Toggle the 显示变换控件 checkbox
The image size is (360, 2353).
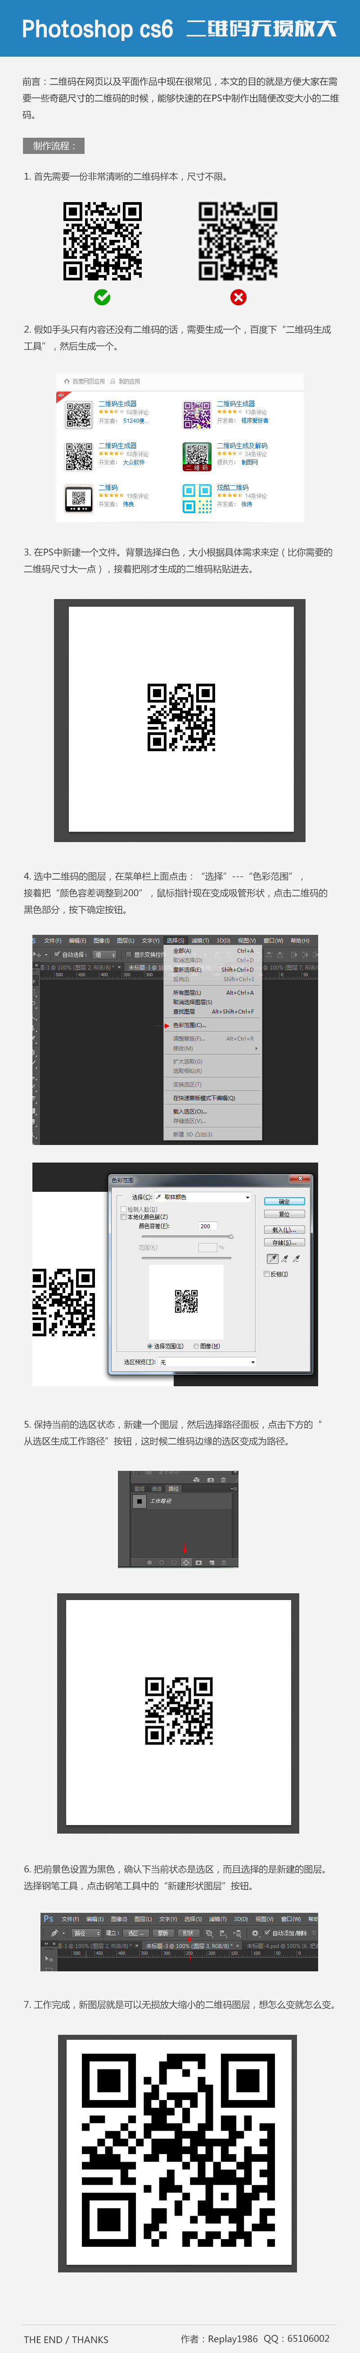(x=129, y=955)
